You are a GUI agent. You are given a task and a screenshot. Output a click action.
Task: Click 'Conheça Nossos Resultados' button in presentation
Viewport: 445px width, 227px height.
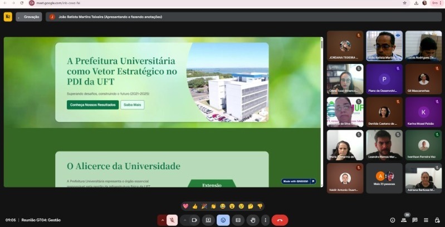(92, 105)
